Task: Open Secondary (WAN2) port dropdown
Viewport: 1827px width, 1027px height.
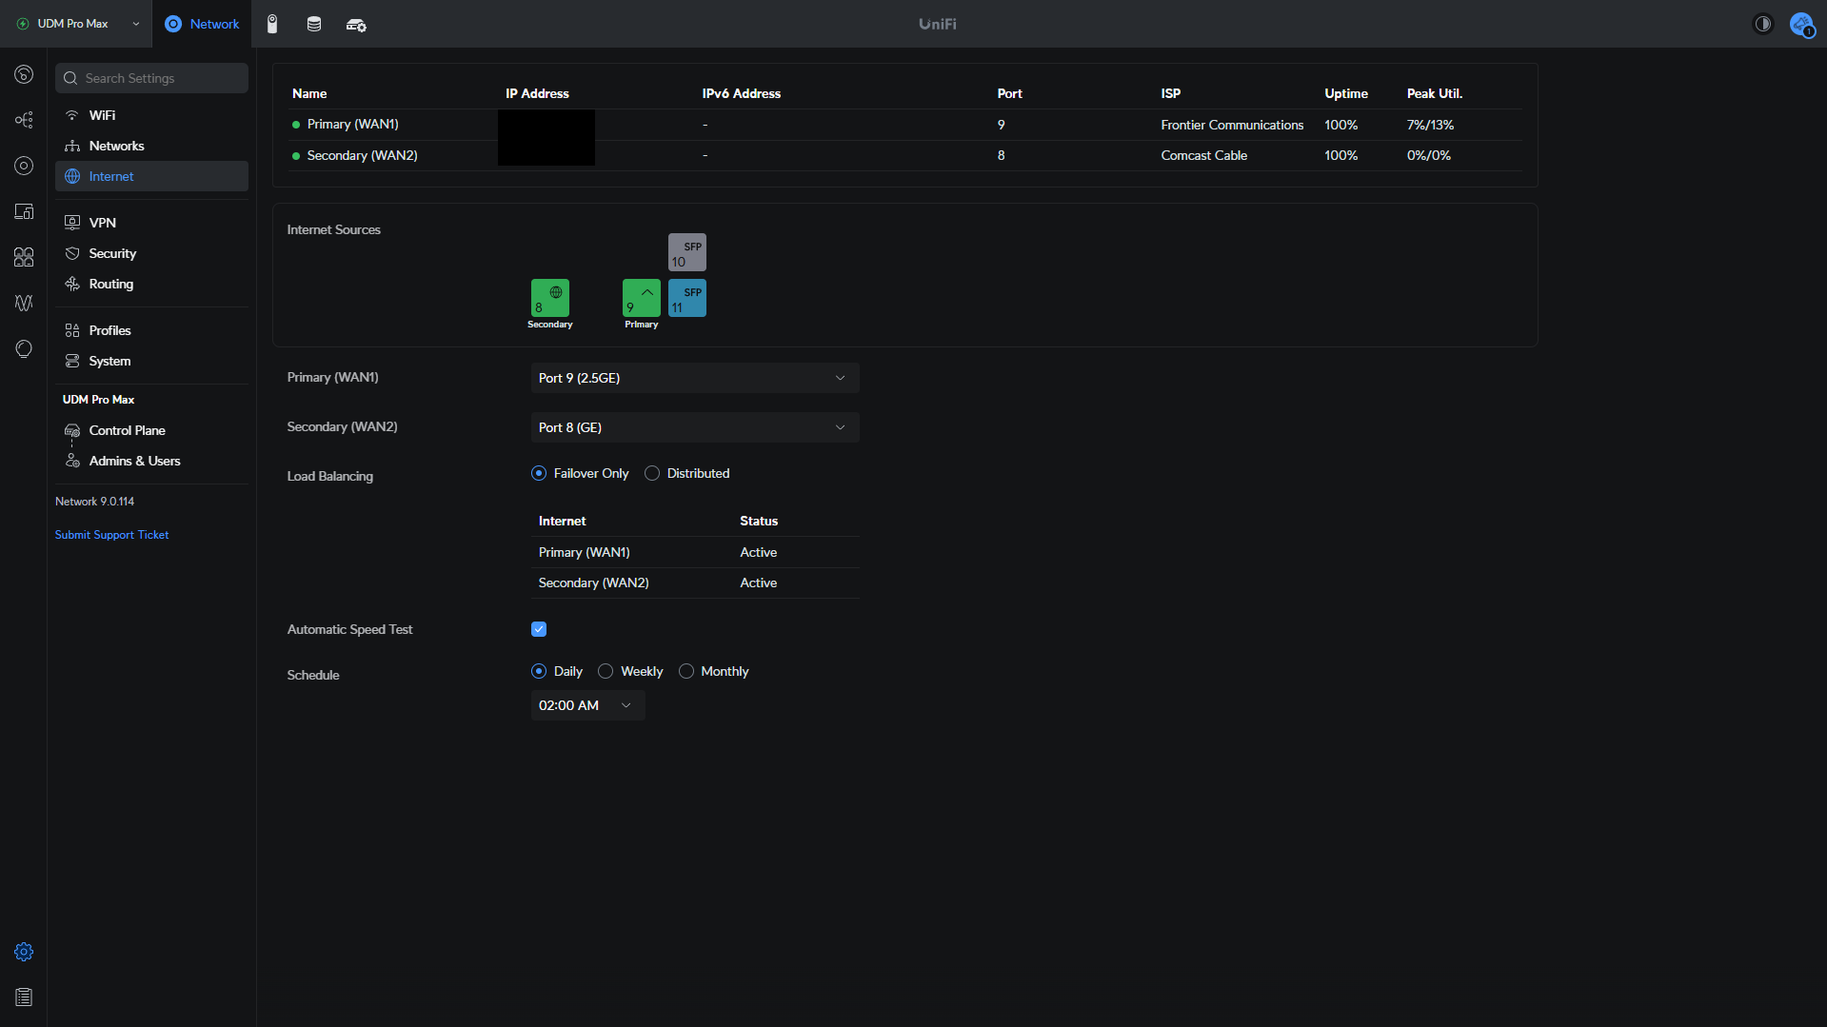Action: coord(695,427)
